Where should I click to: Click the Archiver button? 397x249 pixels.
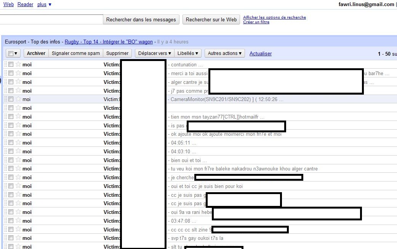[x=36, y=53]
